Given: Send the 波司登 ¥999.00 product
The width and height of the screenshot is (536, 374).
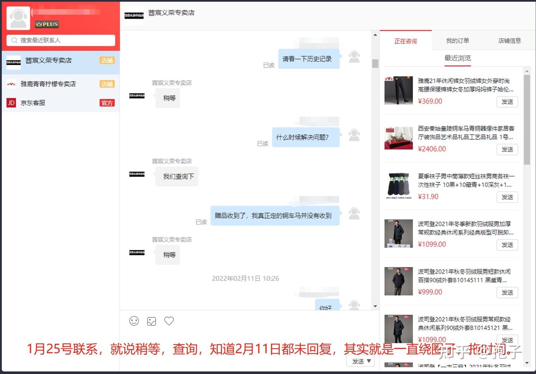Looking at the screenshot, I should click(507, 292).
